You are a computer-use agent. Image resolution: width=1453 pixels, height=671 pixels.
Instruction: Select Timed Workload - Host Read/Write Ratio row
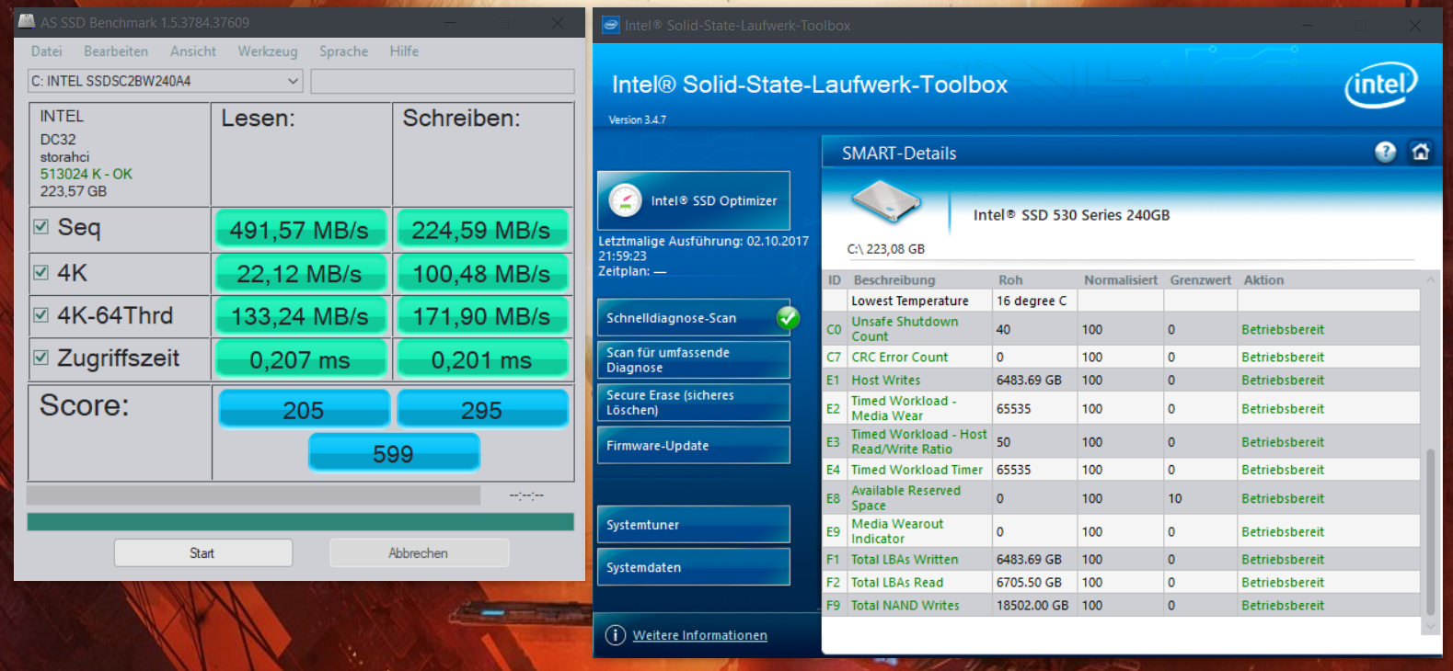coord(1122,441)
